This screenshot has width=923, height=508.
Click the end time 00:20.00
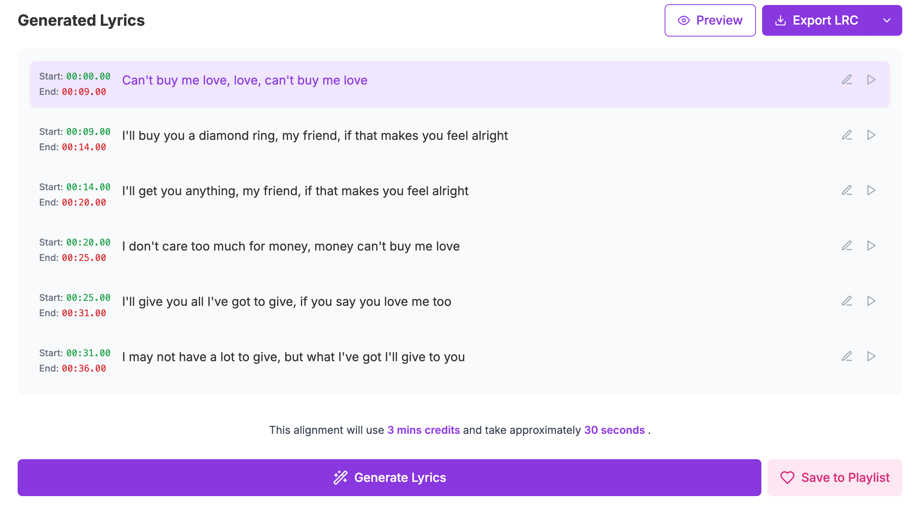pyautogui.click(x=84, y=203)
